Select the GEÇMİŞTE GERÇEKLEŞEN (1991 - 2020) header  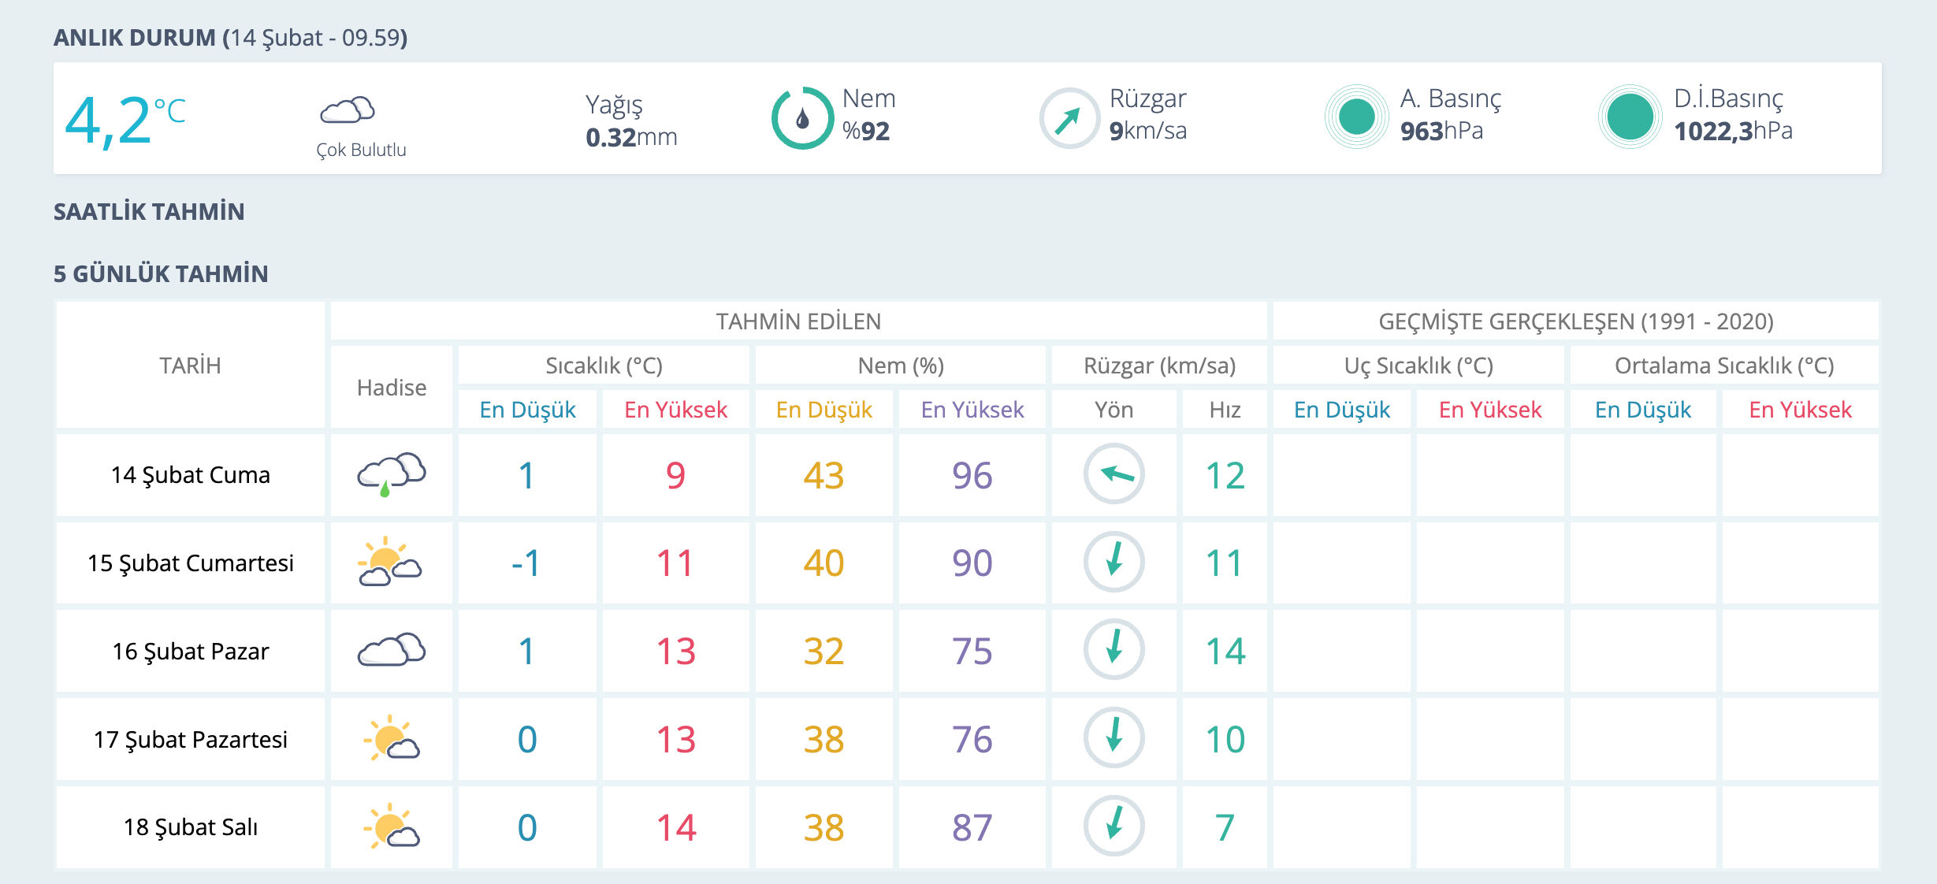click(1575, 321)
